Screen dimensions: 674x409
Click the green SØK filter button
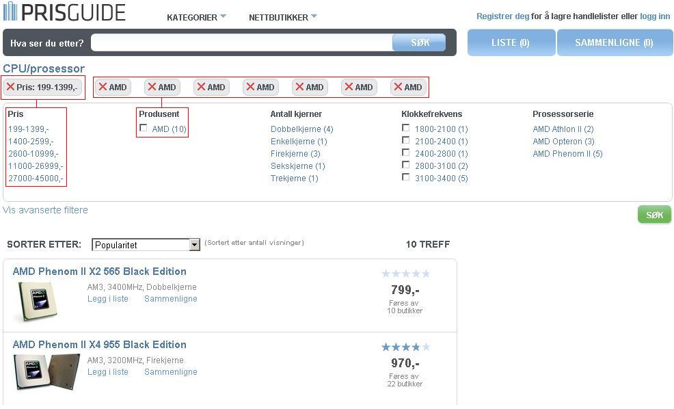654,215
